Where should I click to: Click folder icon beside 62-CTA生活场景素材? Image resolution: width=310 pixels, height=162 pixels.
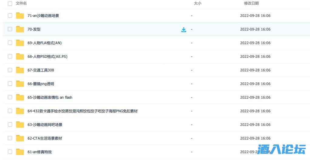pos(20,138)
